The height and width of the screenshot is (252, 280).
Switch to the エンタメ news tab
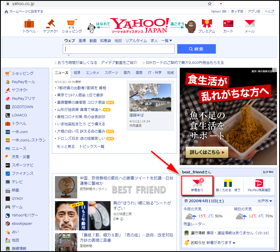pyautogui.click(x=92, y=73)
